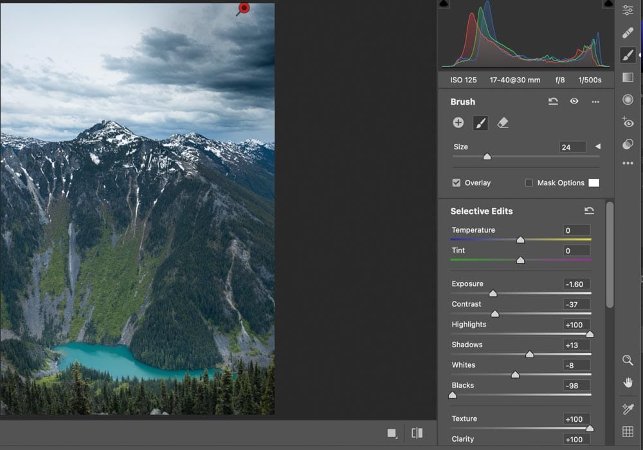
Task: Toggle Brush adjustment visibility eye
Action: pos(574,102)
